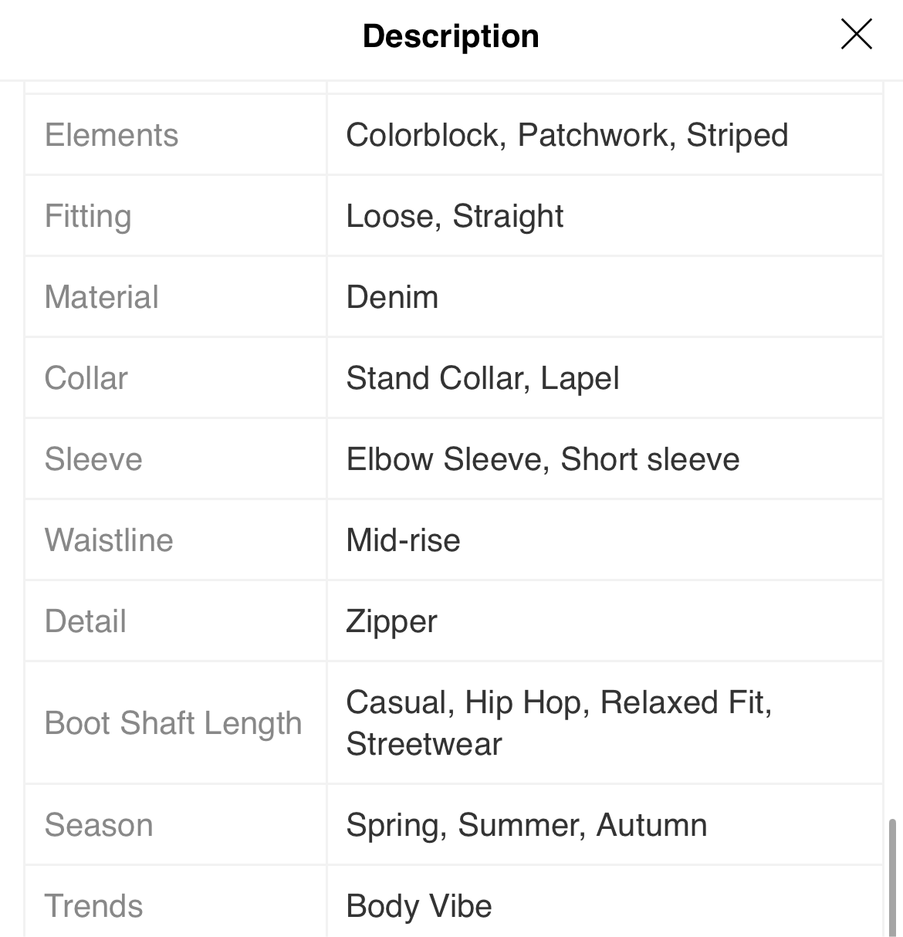
Task: Click the Denim material value
Action: 392,297
